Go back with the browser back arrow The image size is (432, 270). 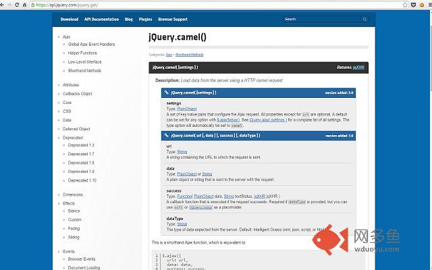tap(2, 5)
